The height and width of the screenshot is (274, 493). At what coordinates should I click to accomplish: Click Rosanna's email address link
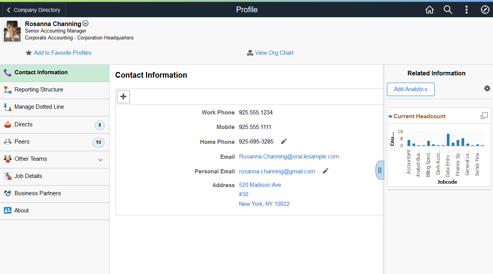point(289,156)
